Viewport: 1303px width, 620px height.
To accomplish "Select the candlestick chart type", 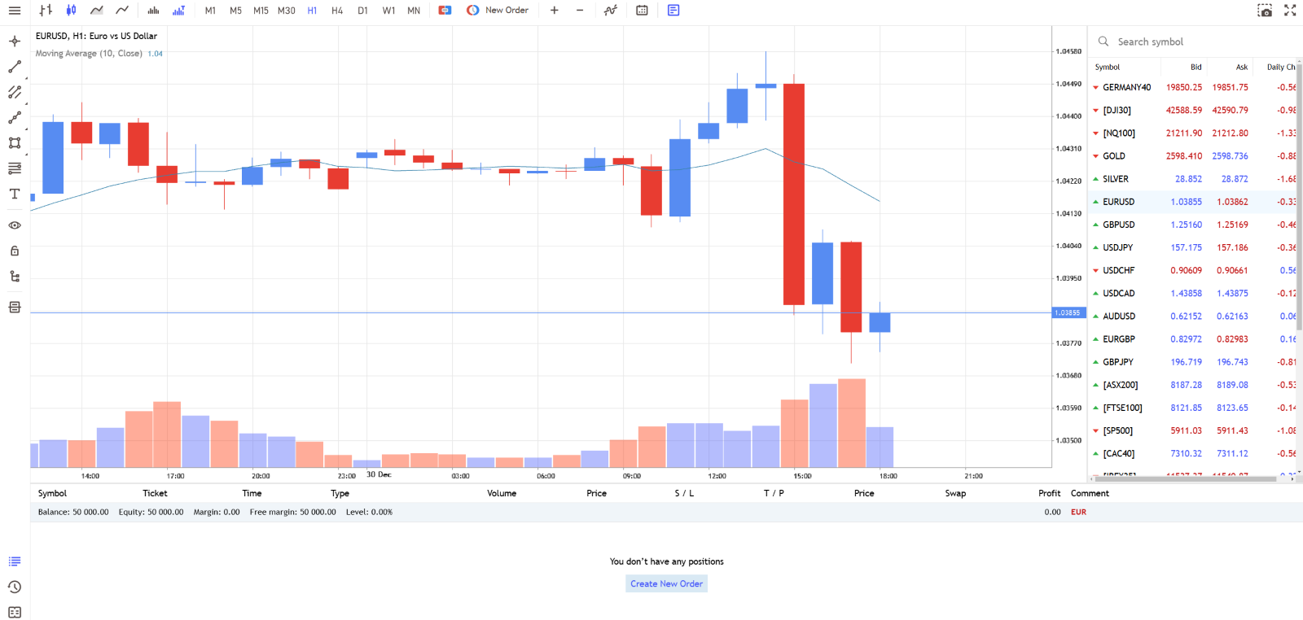I will [x=72, y=11].
